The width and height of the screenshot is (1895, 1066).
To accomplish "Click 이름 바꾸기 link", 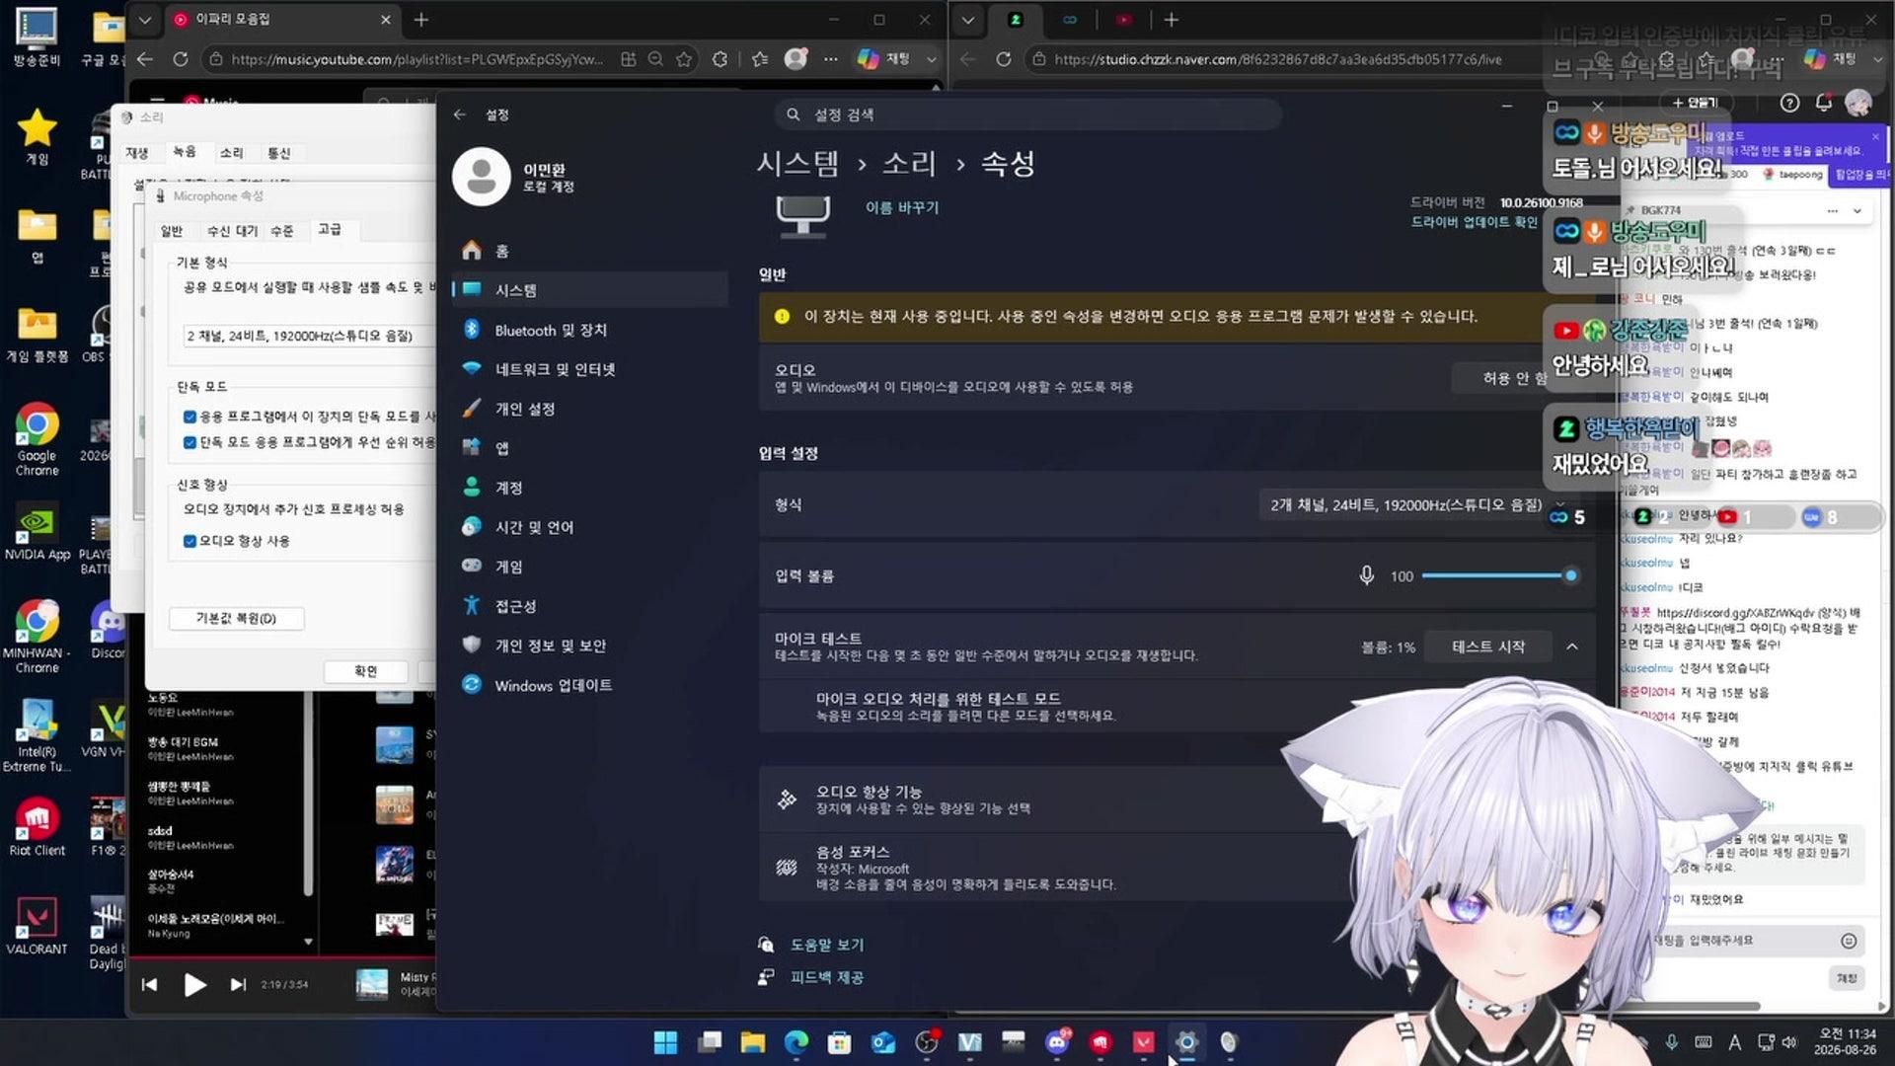I will 902,207.
